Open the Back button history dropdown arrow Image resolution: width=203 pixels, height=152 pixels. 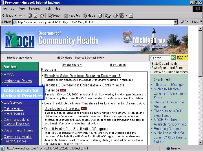pyautogui.click(x=16, y=16)
